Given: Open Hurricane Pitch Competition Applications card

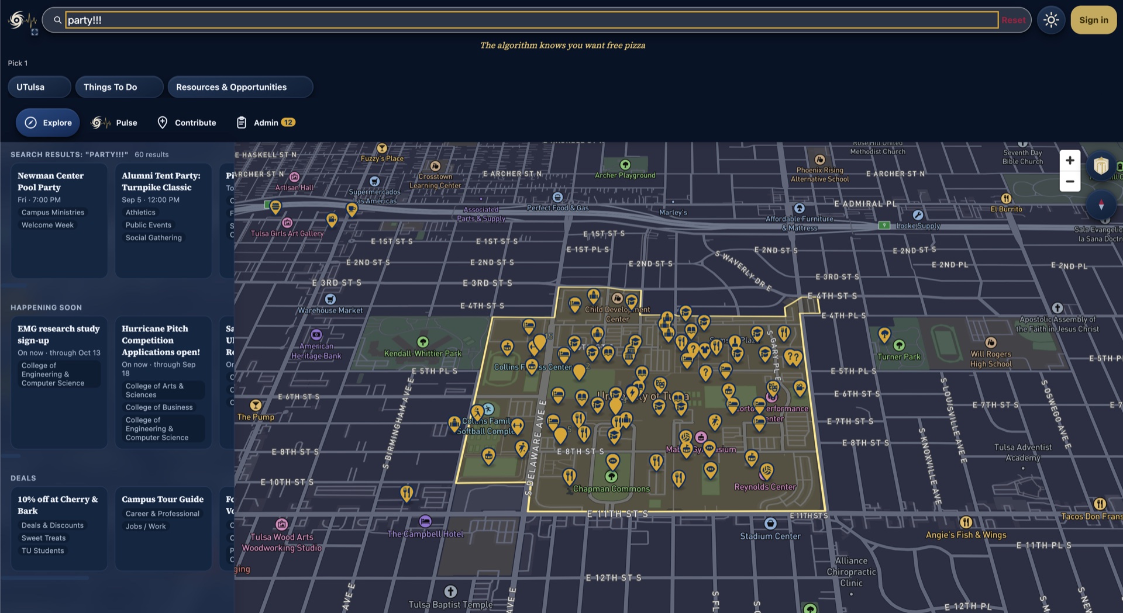Looking at the screenshot, I should coord(163,382).
